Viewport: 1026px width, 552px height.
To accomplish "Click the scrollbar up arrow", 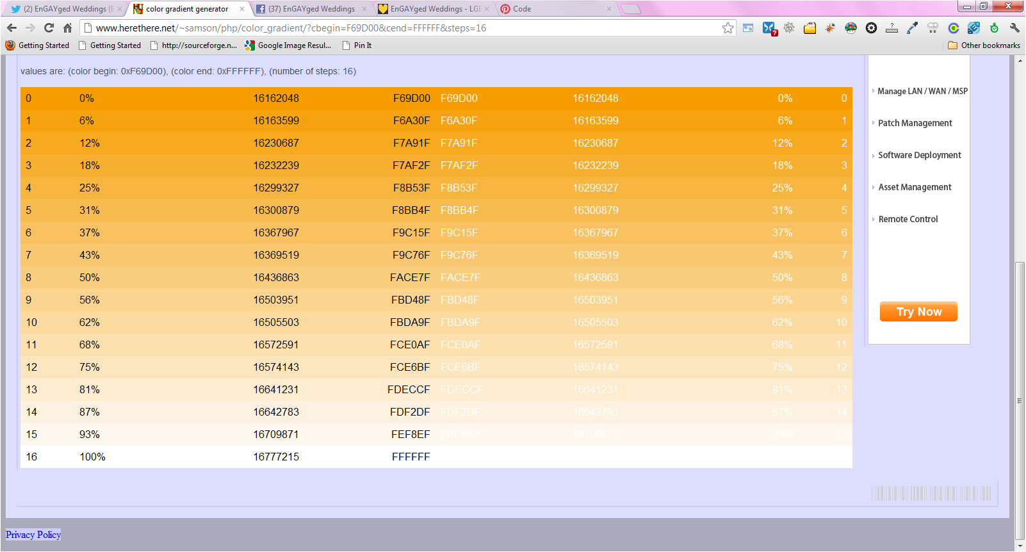I will (x=1020, y=60).
